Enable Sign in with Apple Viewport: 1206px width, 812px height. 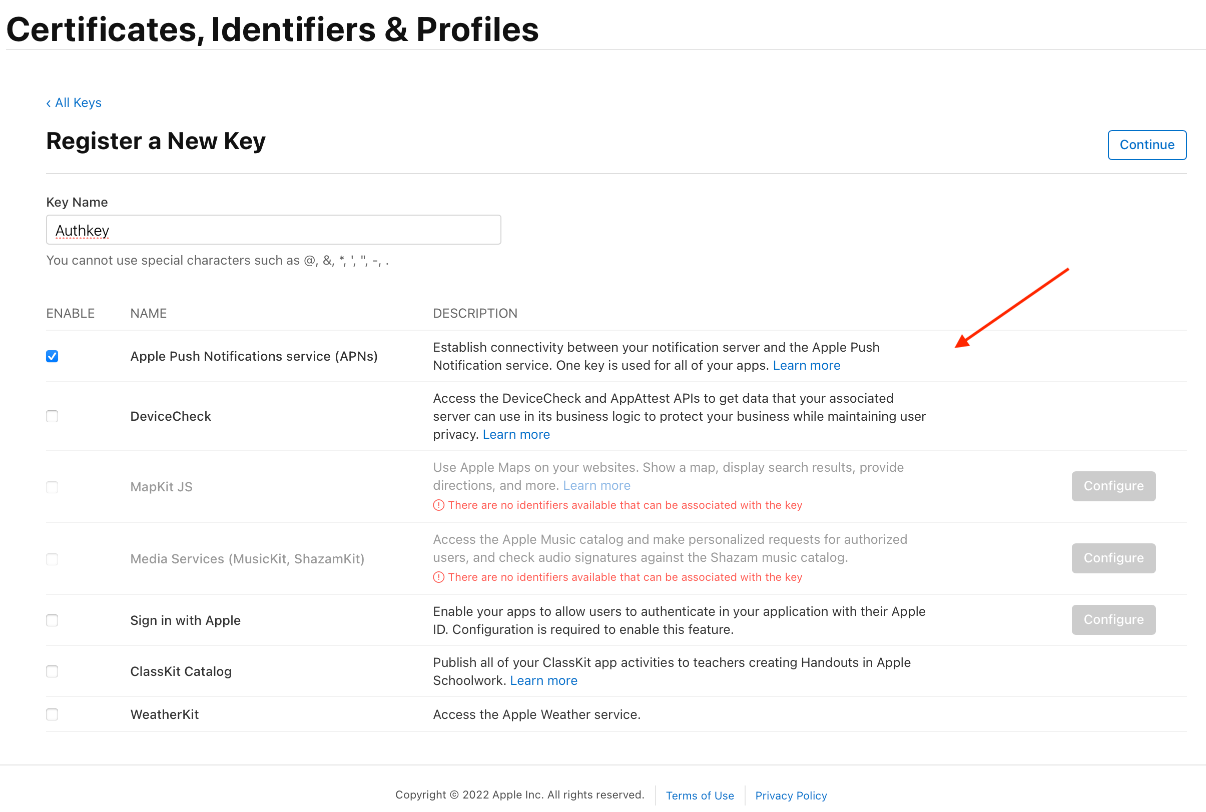pyautogui.click(x=52, y=620)
